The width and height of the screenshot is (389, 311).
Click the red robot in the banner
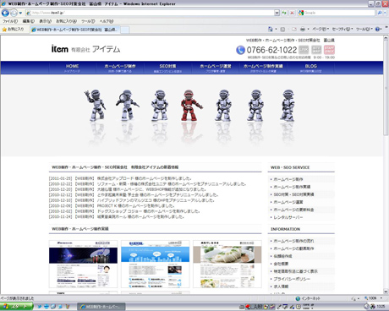click(190, 105)
